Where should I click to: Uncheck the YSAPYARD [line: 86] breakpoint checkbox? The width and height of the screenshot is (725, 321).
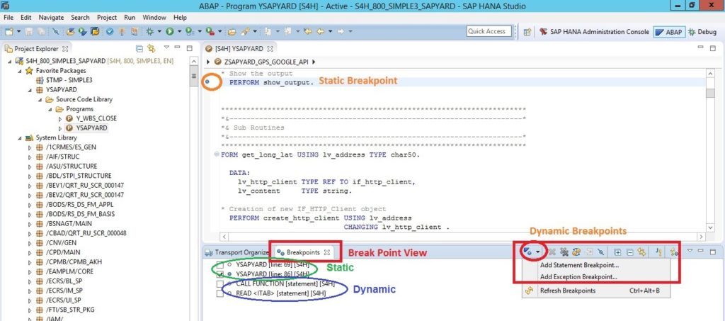click(220, 274)
